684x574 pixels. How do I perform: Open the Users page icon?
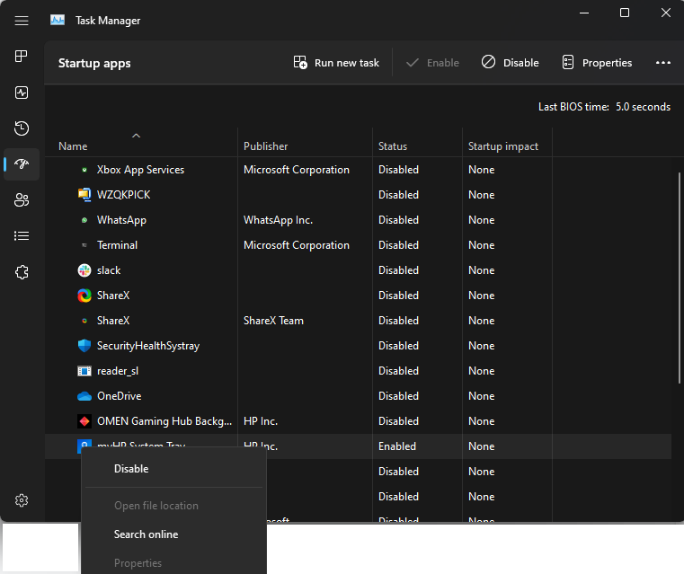(x=22, y=200)
